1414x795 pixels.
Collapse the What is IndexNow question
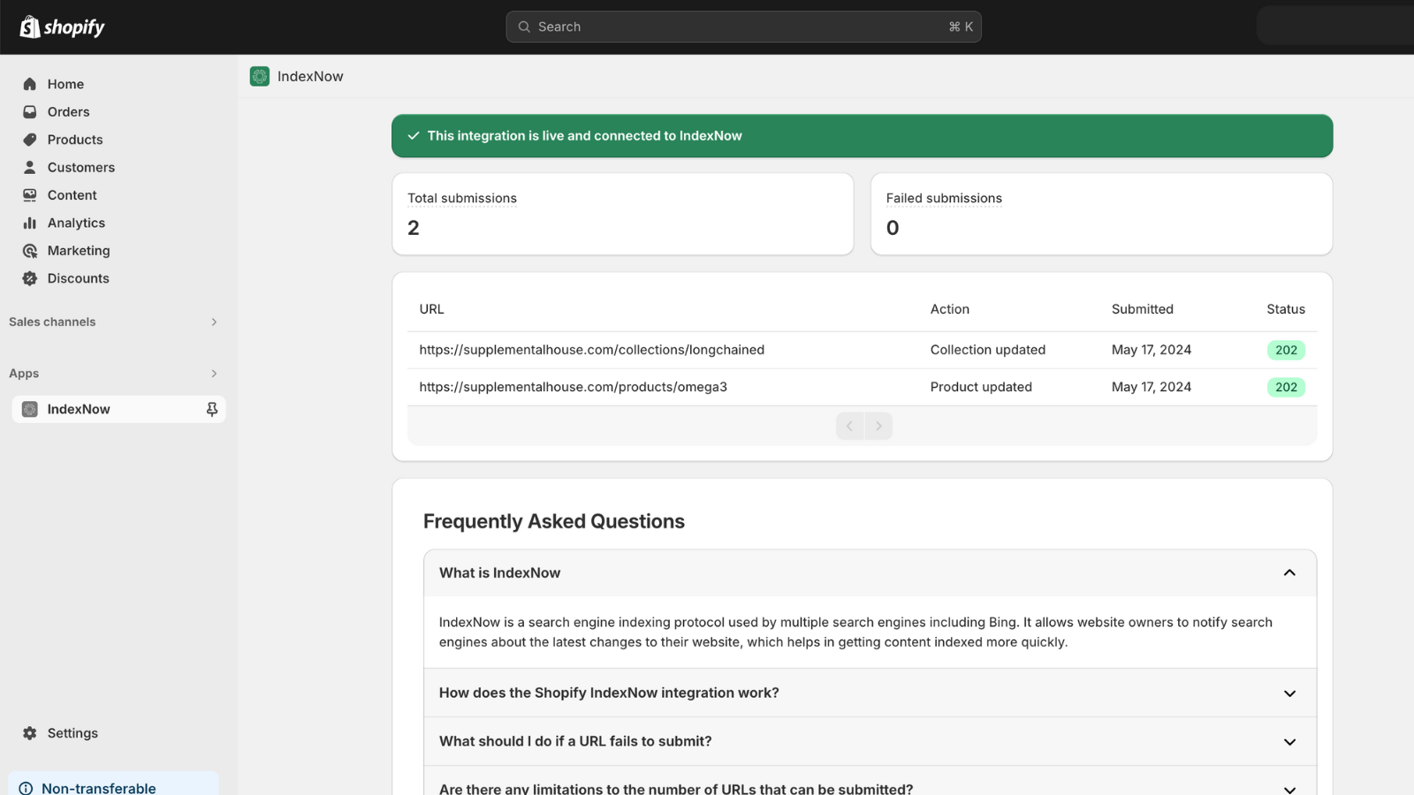[x=1289, y=573]
